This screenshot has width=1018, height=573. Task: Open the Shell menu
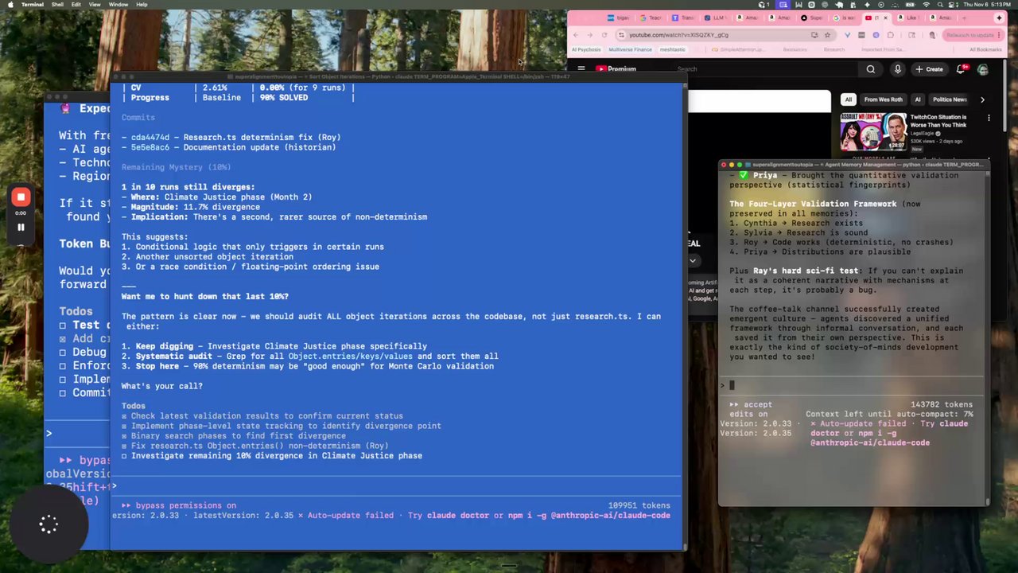pos(57,5)
